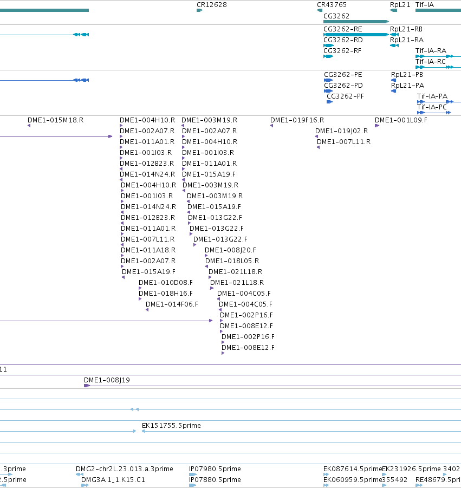Select transcript CG3262-RD label
This screenshot has height=488, width=461.
pos(343,40)
